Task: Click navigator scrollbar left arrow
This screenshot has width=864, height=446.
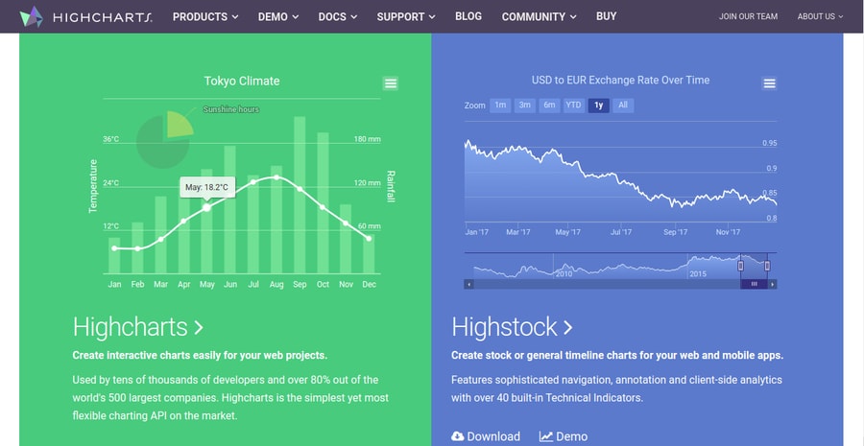Action: click(x=468, y=284)
